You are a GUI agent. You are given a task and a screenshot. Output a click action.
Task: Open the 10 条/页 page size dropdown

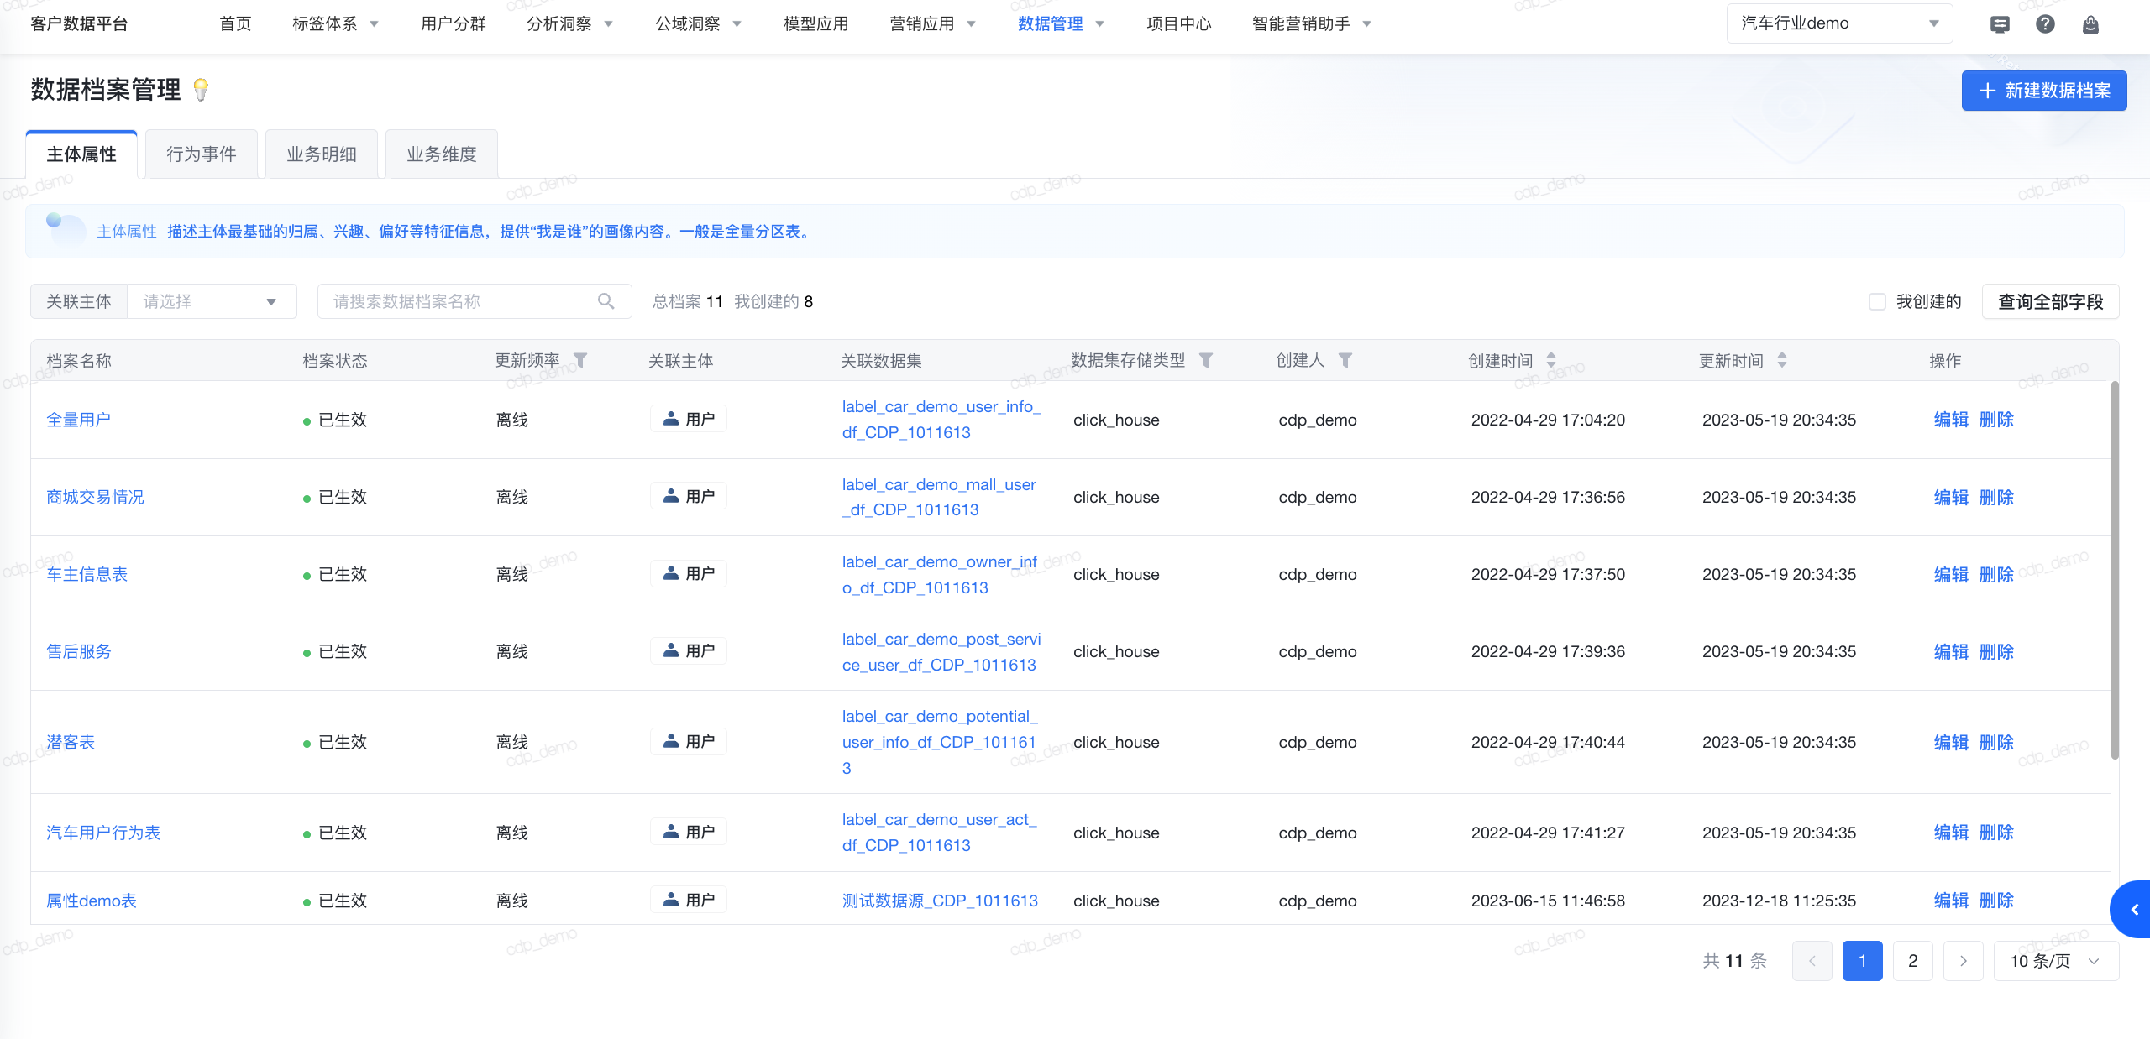pos(2056,961)
